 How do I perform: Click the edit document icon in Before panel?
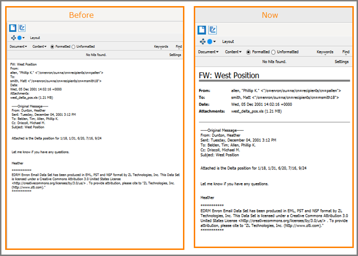click(x=22, y=28)
